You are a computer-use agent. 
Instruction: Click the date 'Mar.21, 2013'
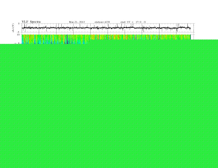(77, 22)
